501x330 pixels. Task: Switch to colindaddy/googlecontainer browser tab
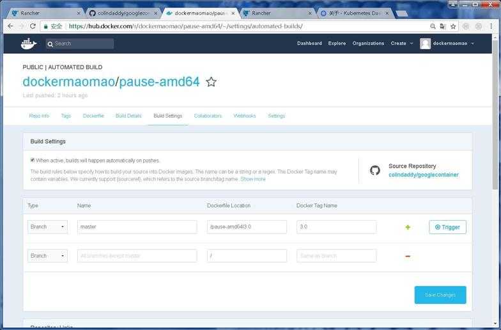tap(123, 13)
